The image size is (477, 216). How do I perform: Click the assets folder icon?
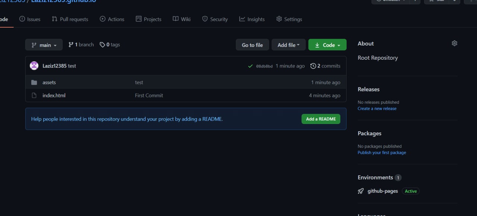point(34,82)
